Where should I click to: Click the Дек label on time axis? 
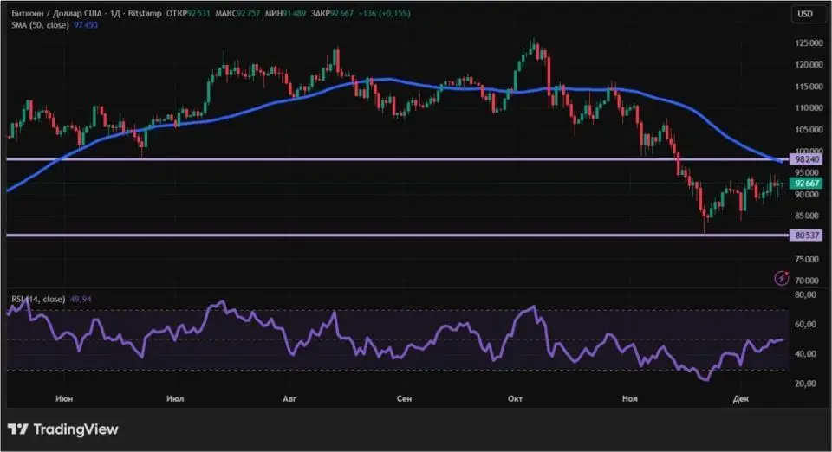(x=740, y=398)
